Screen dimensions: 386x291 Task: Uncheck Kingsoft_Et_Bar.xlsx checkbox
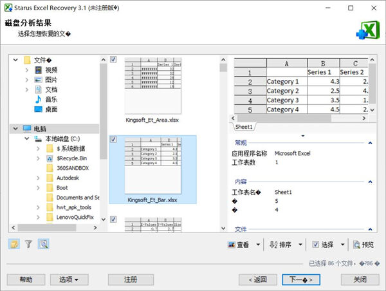(x=113, y=140)
